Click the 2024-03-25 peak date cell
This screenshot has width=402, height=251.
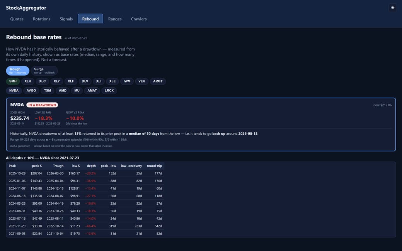point(17,204)
